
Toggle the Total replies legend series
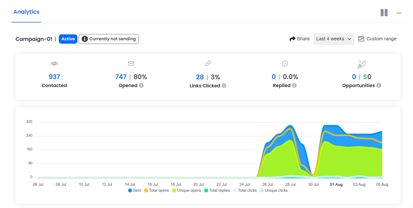(x=217, y=190)
